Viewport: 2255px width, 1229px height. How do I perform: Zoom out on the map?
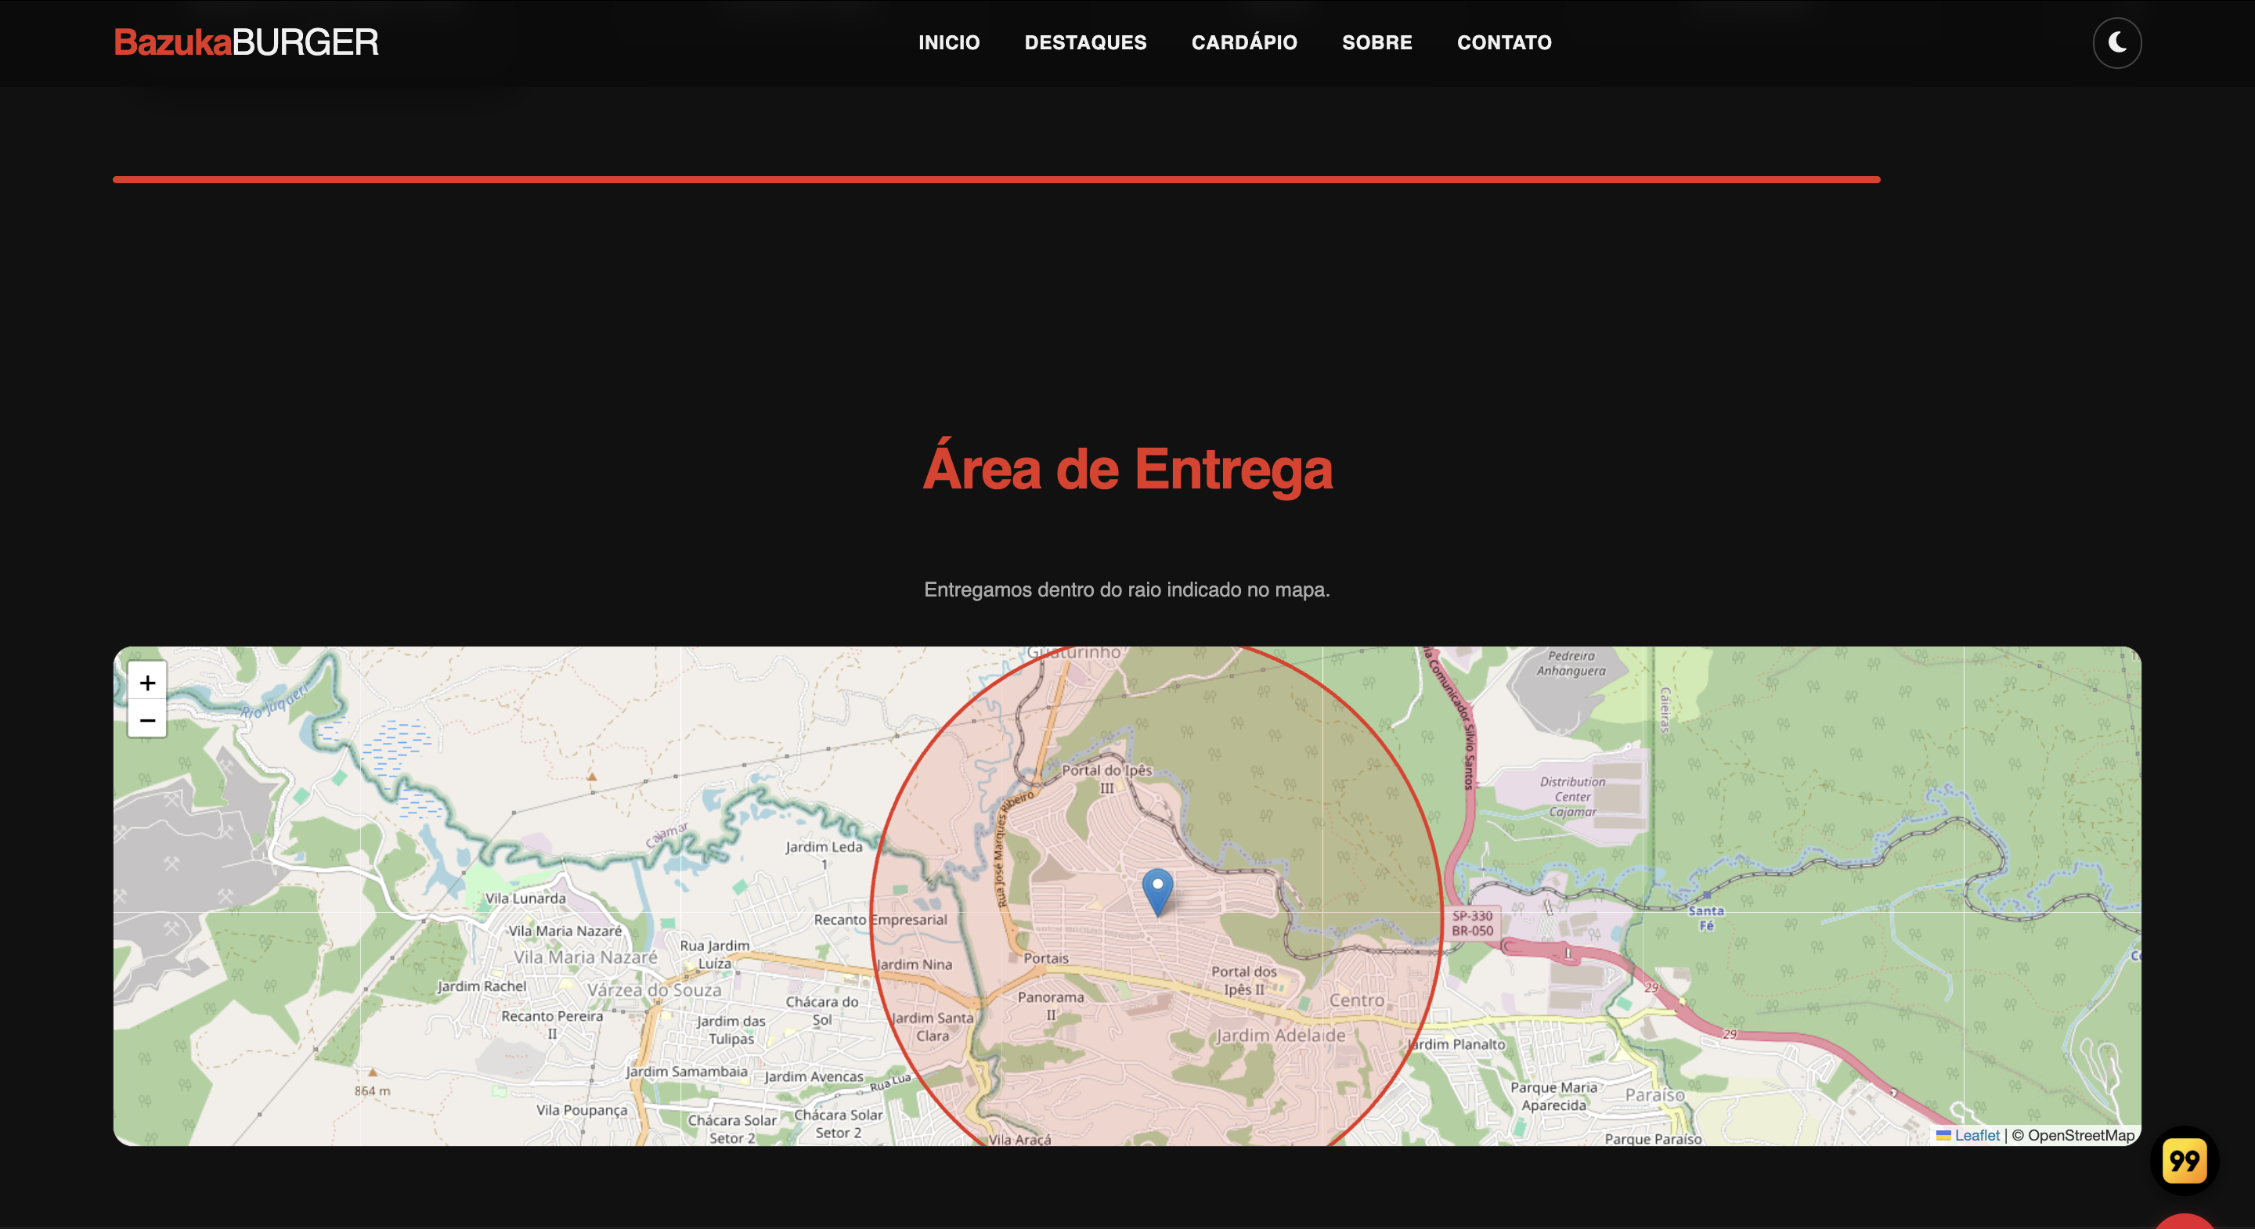(x=146, y=719)
